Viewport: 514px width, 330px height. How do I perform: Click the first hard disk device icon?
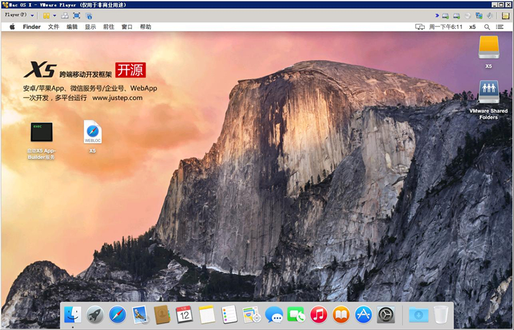[x=445, y=15]
